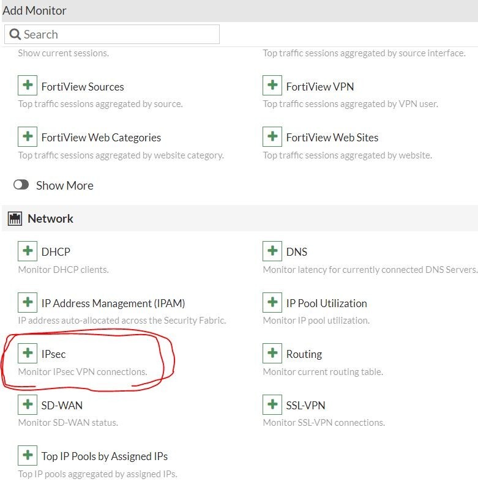Select the Routing monitor title
This screenshot has width=478, height=487.
click(304, 354)
